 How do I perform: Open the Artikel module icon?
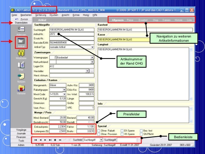click(x=21, y=41)
